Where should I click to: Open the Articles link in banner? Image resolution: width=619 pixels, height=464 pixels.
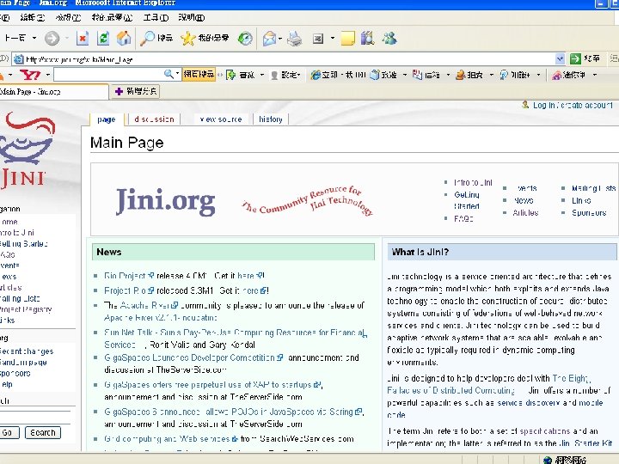click(525, 213)
